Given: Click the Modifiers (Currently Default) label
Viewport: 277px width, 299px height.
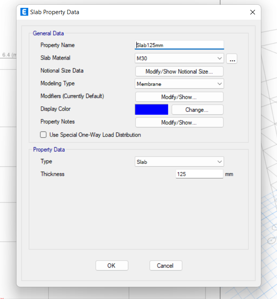Looking at the screenshot, I should (72, 96).
